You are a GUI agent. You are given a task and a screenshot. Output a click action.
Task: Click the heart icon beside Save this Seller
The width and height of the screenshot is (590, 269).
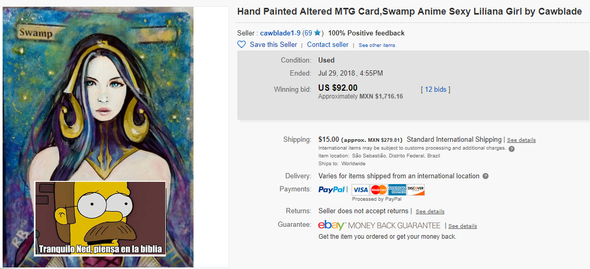tap(242, 45)
